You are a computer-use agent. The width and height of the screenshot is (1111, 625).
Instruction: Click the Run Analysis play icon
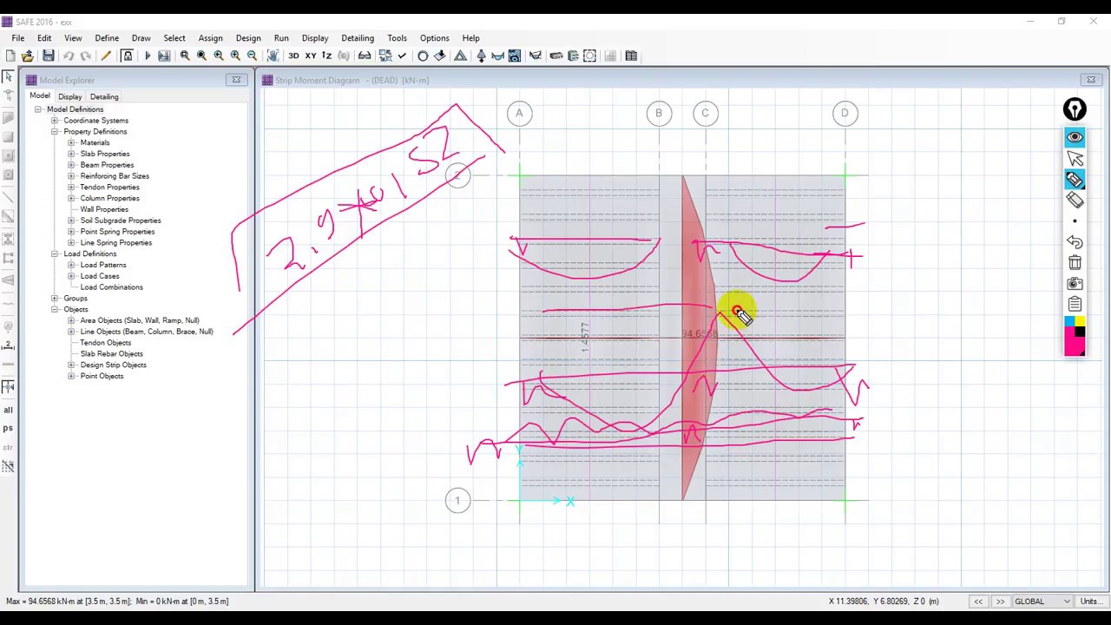148,56
